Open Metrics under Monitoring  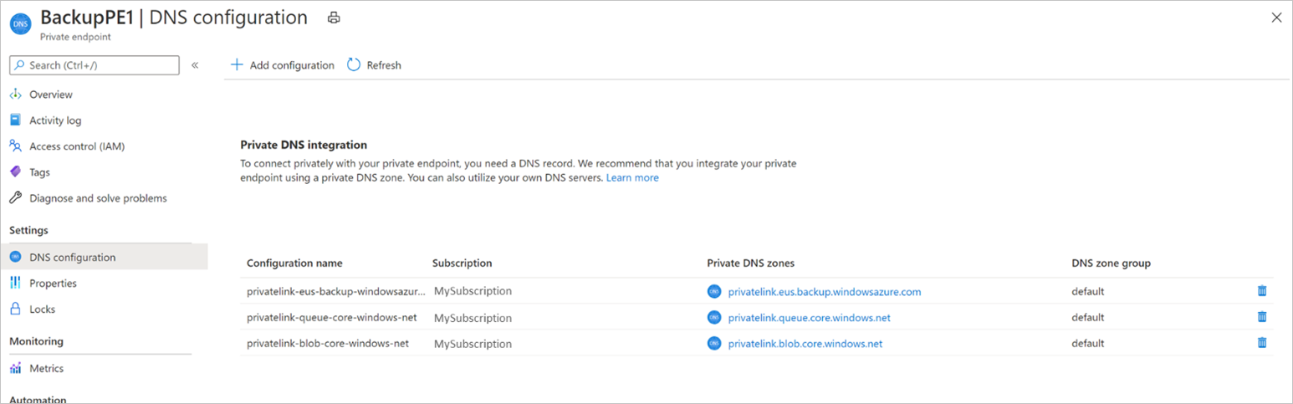click(x=46, y=369)
